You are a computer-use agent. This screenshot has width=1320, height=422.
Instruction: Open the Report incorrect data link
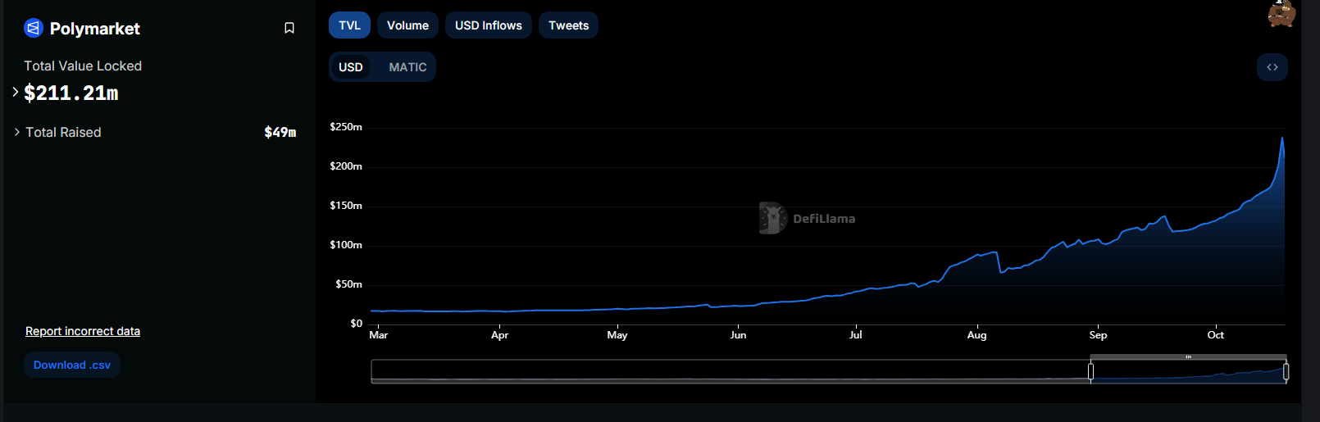[83, 331]
